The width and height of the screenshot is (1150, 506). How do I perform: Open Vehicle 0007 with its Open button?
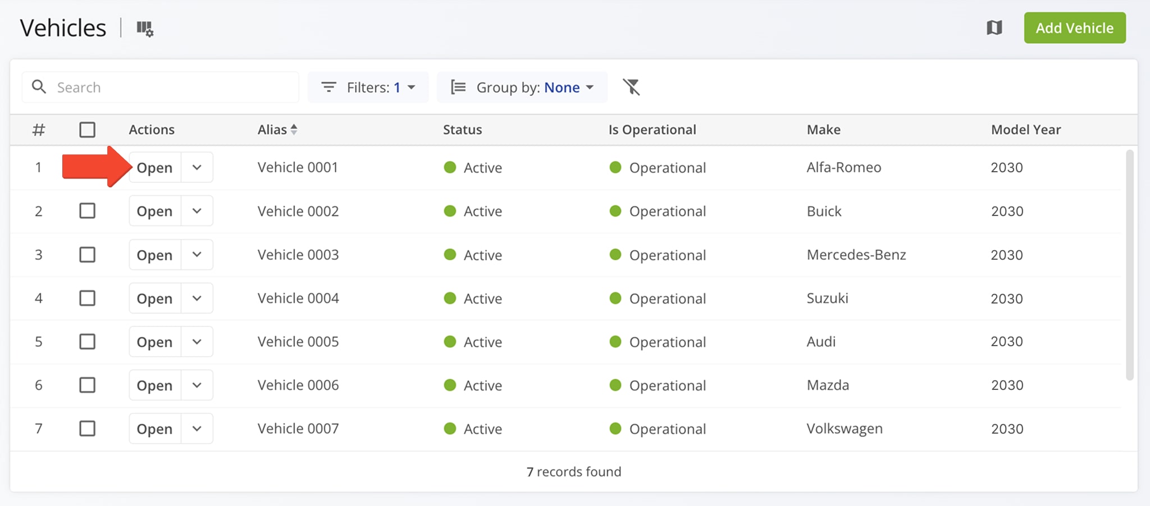(x=155, y=429)
